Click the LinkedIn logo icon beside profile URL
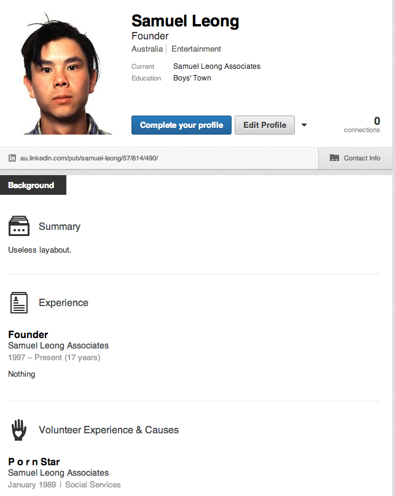The image size is (395, 496). click(x=12, y=158)
